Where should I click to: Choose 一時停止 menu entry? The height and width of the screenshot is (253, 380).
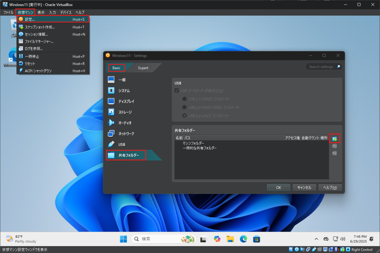tap(53, 56)
